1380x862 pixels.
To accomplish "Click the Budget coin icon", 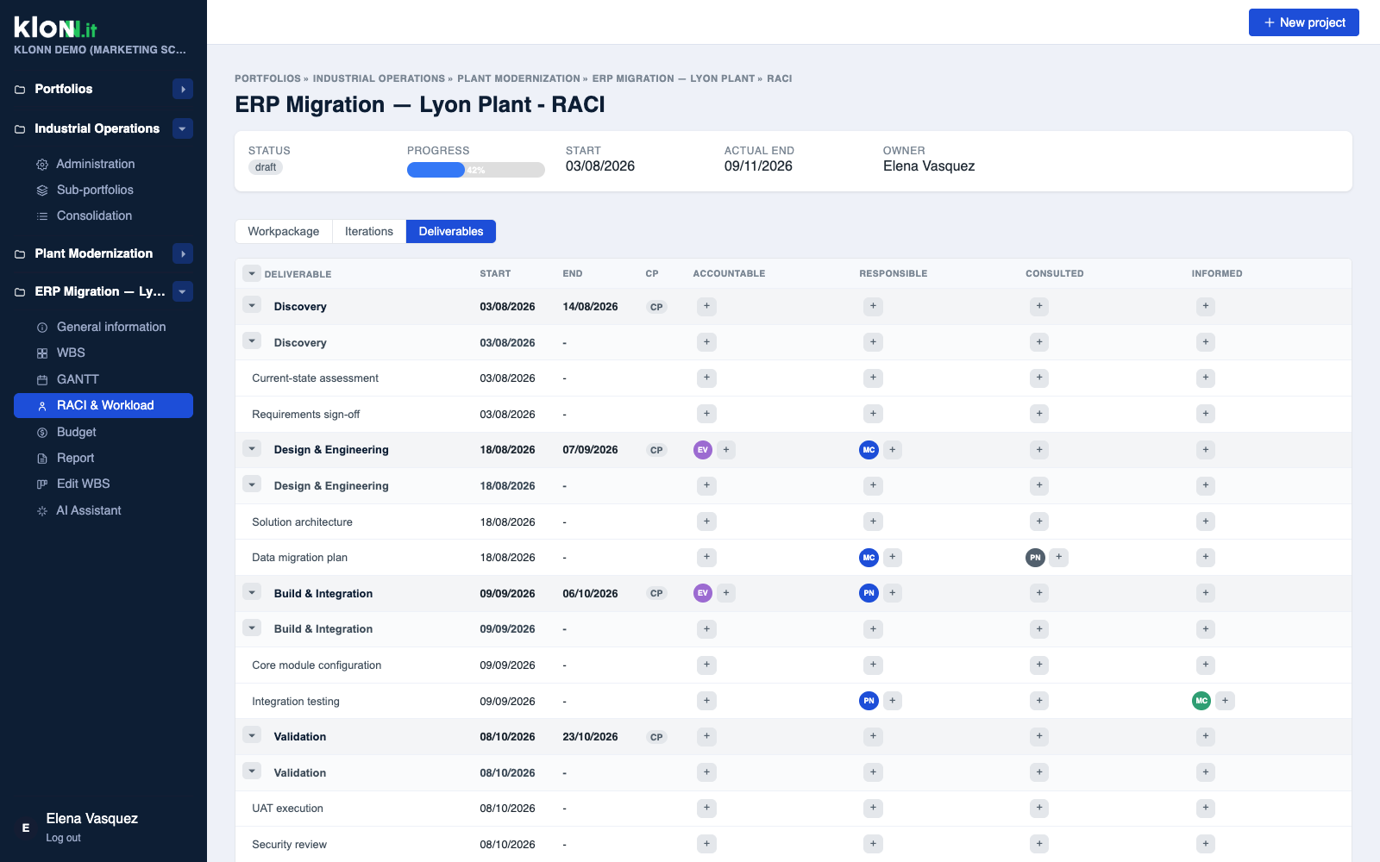I will 41,433.
